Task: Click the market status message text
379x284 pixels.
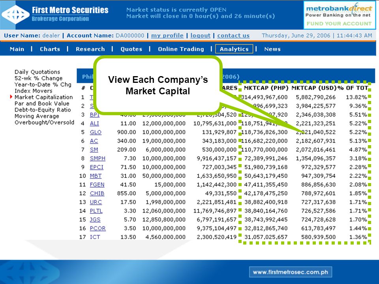Action: coord(201,13)
